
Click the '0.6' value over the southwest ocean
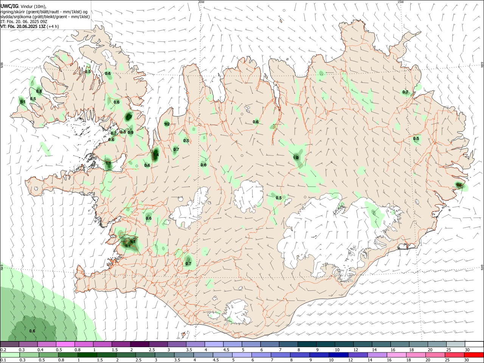tap(32, 331)
